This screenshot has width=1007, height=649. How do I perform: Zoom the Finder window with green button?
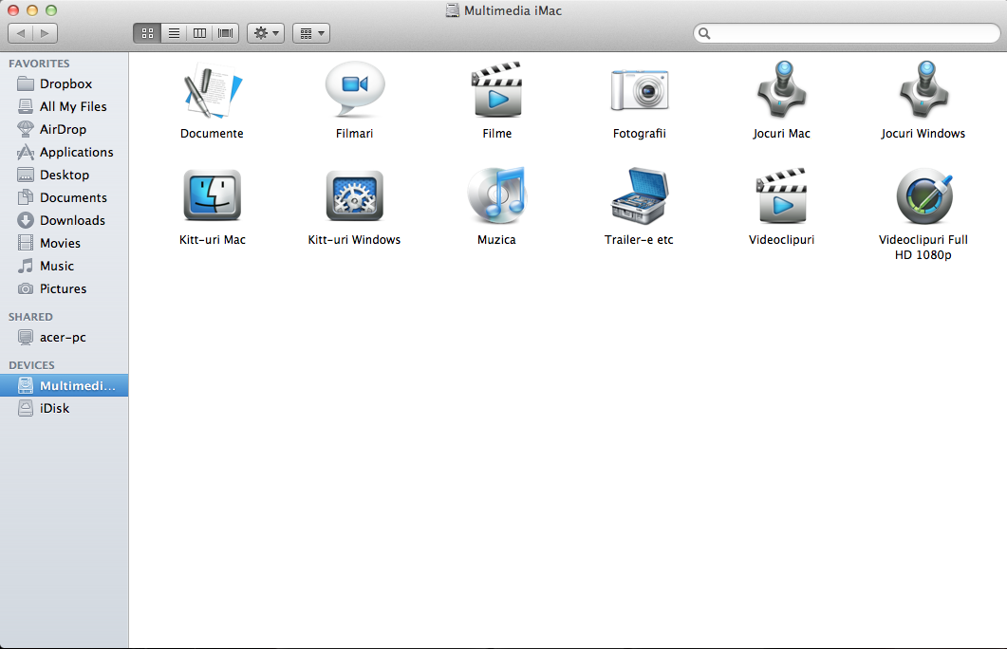51,10
